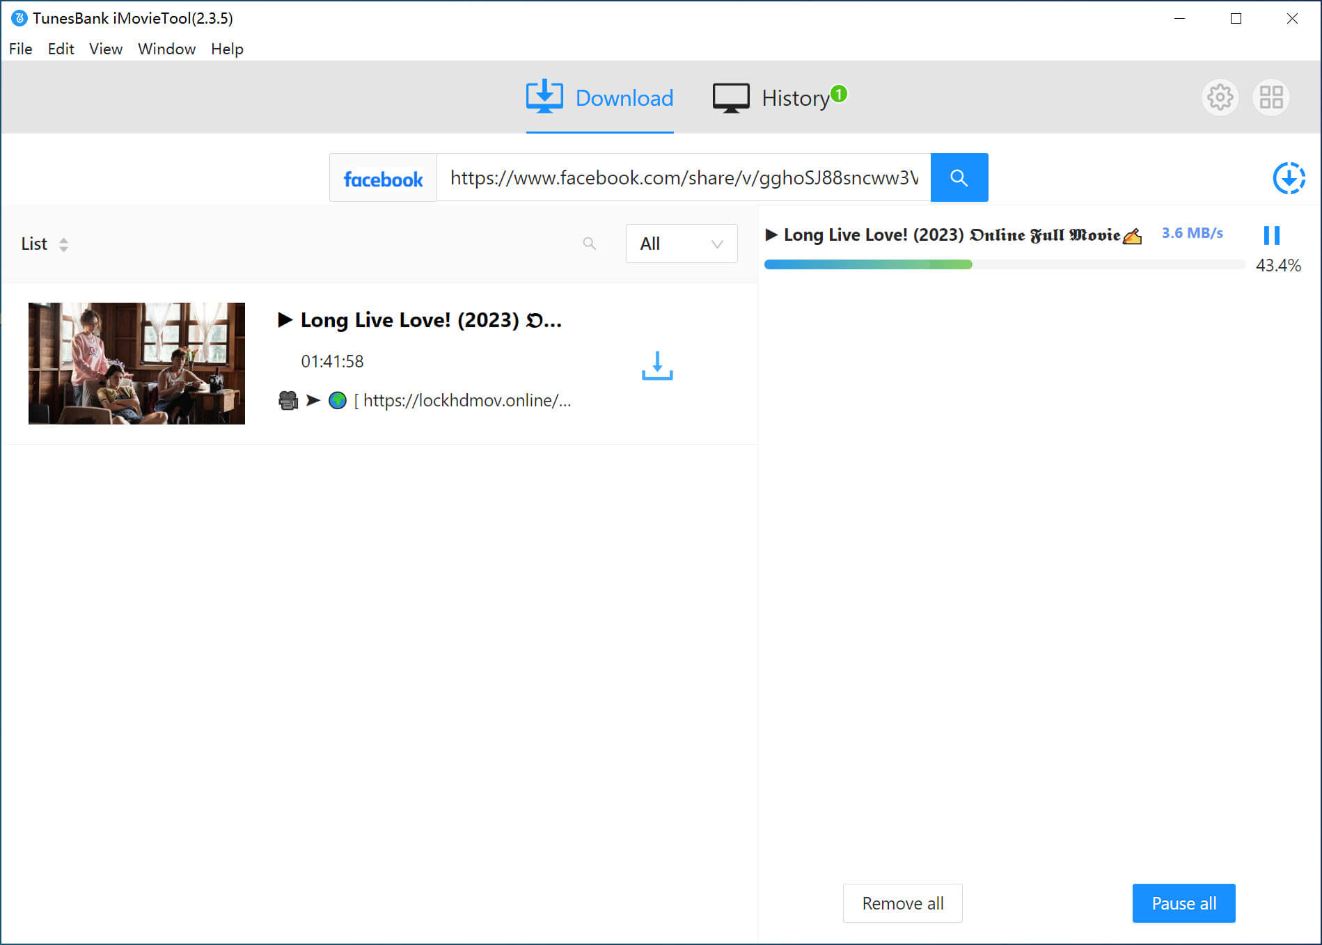1322x945 pixels.
Task: Click the Remove all button
Action: point(902,903)
